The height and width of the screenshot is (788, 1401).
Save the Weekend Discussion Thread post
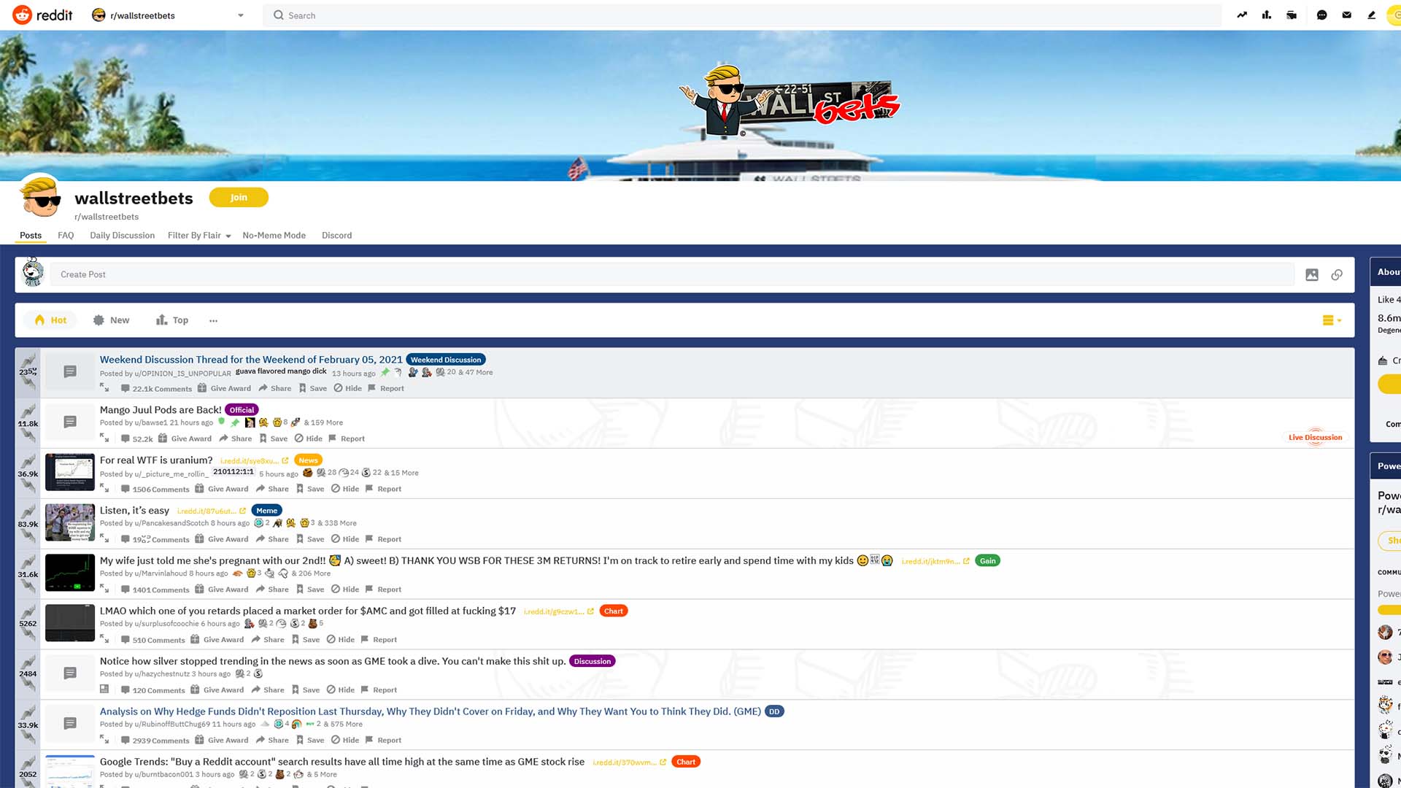(x=313, y=388)
